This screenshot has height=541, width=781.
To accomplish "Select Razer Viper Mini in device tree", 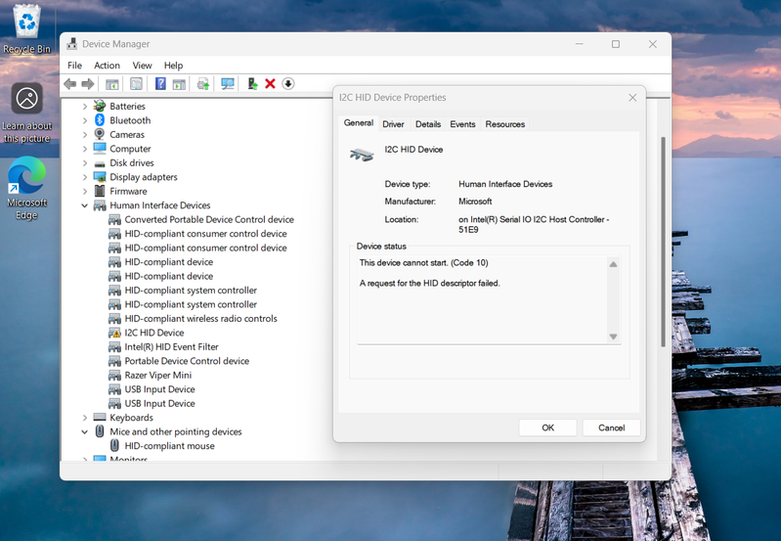I will click(x=157, y=375).
